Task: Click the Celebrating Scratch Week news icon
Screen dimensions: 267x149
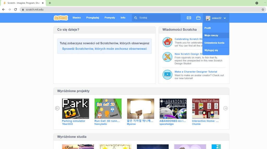Action: 167,42
